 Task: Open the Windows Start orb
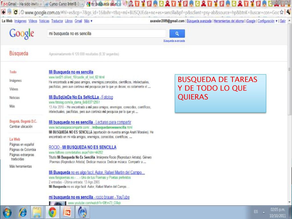(7, 212)
